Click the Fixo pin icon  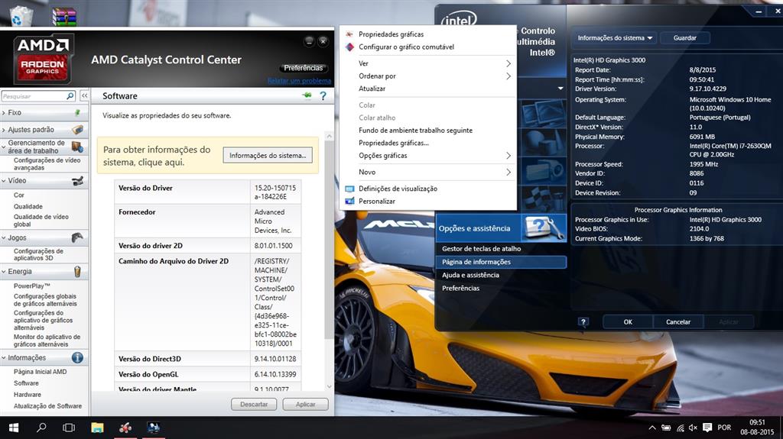[77, 113]
